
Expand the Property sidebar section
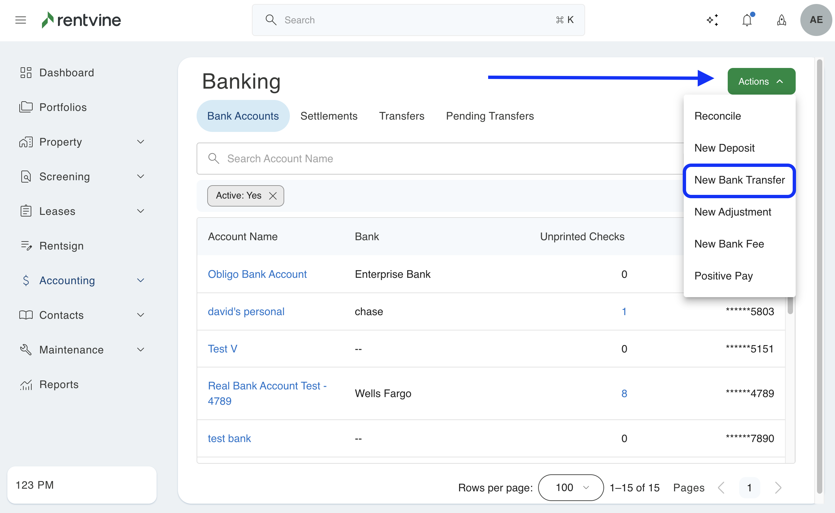tap(141, 142)
